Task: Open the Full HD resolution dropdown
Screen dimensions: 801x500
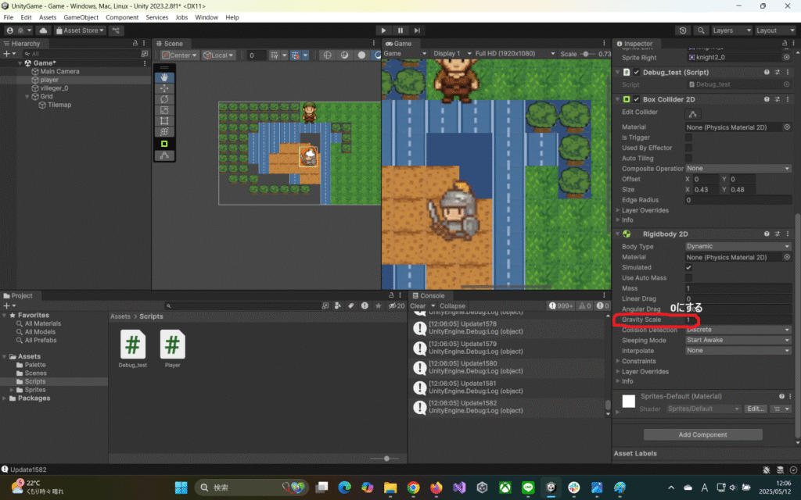Action: pos(515,54)
